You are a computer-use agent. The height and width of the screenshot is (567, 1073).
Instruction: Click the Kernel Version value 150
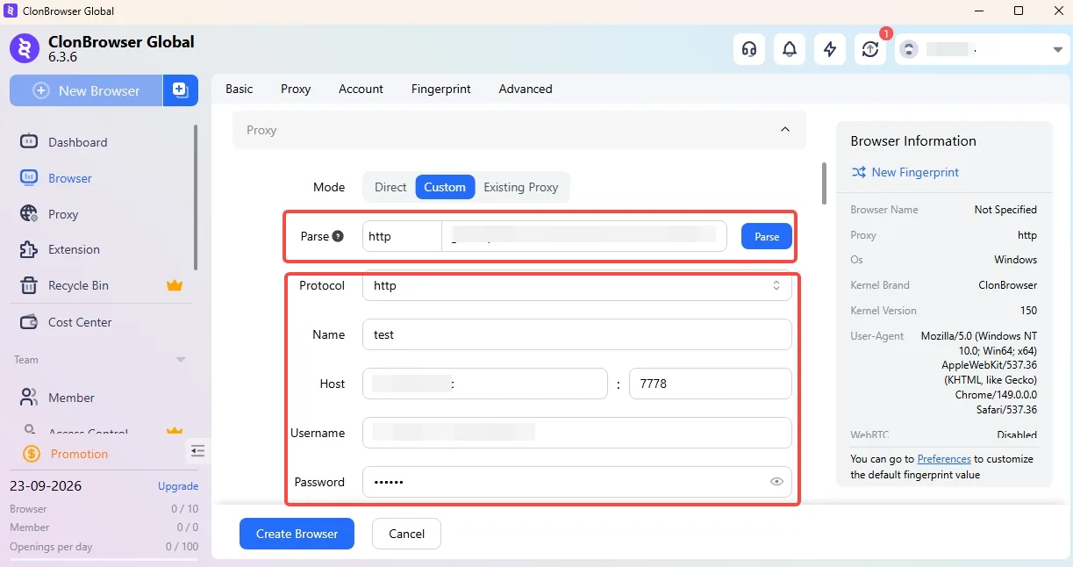click(1028, 311)
